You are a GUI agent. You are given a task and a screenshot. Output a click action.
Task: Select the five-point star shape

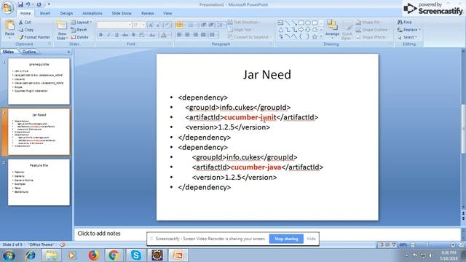tap(315, 37)
